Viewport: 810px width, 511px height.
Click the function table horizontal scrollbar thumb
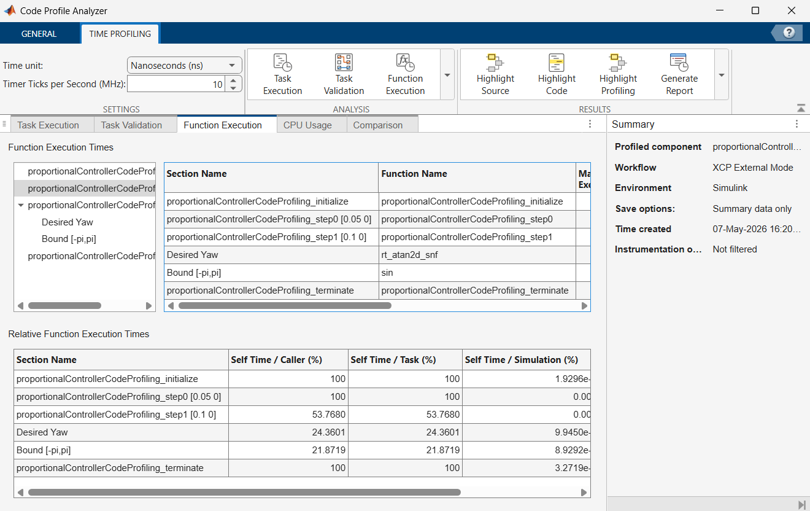coord(285,305)
